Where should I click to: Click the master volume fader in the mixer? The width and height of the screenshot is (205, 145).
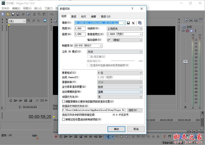click(x=185, y=61)
